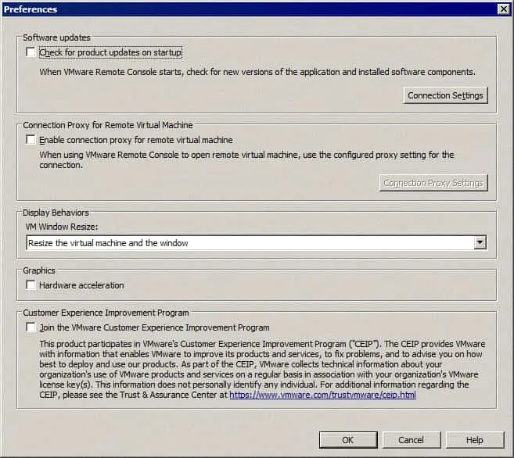Click the Connection Settings button
This screenshot has height=458, width=514.
point(446,95)
